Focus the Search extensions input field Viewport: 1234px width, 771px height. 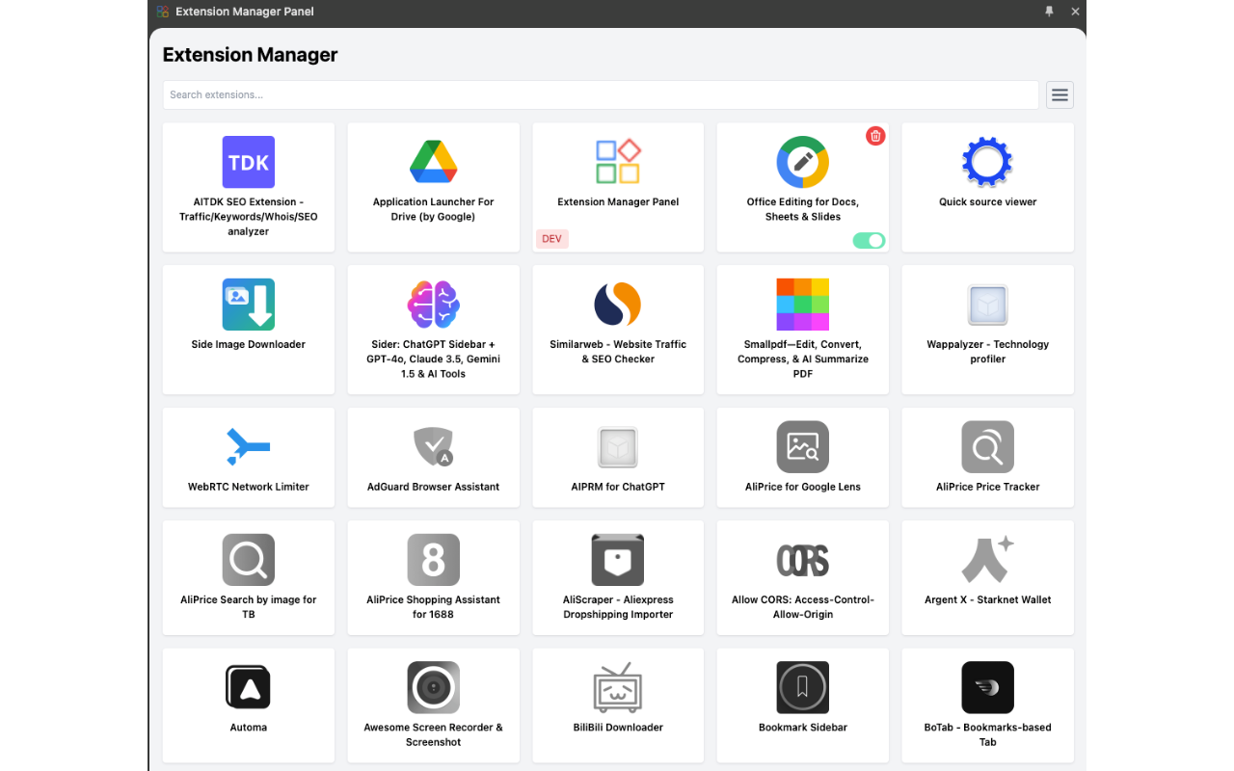[x=601, y=94]
